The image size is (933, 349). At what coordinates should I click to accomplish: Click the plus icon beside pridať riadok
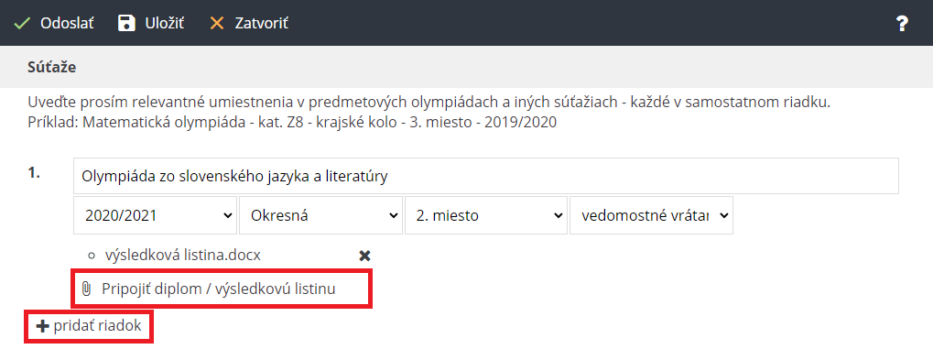pos(43,326)
